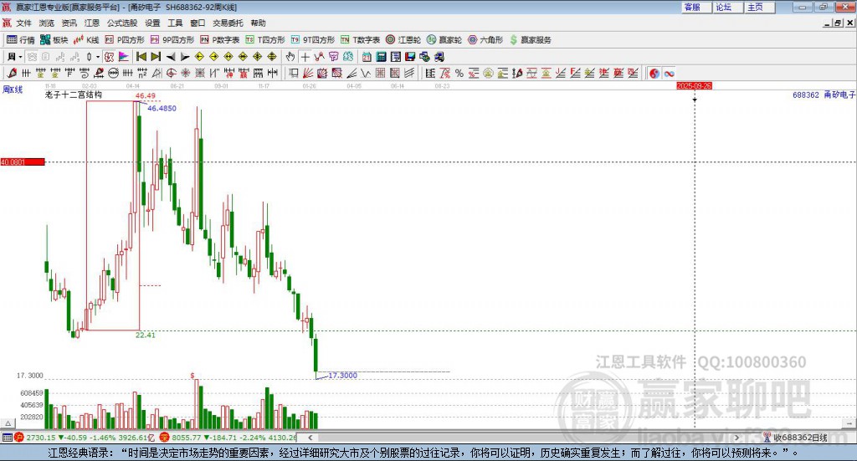Screen dimensions: 857x461
Task: Expand the candlestick style dropdown arrow
Action: click(x=98, y=57)
